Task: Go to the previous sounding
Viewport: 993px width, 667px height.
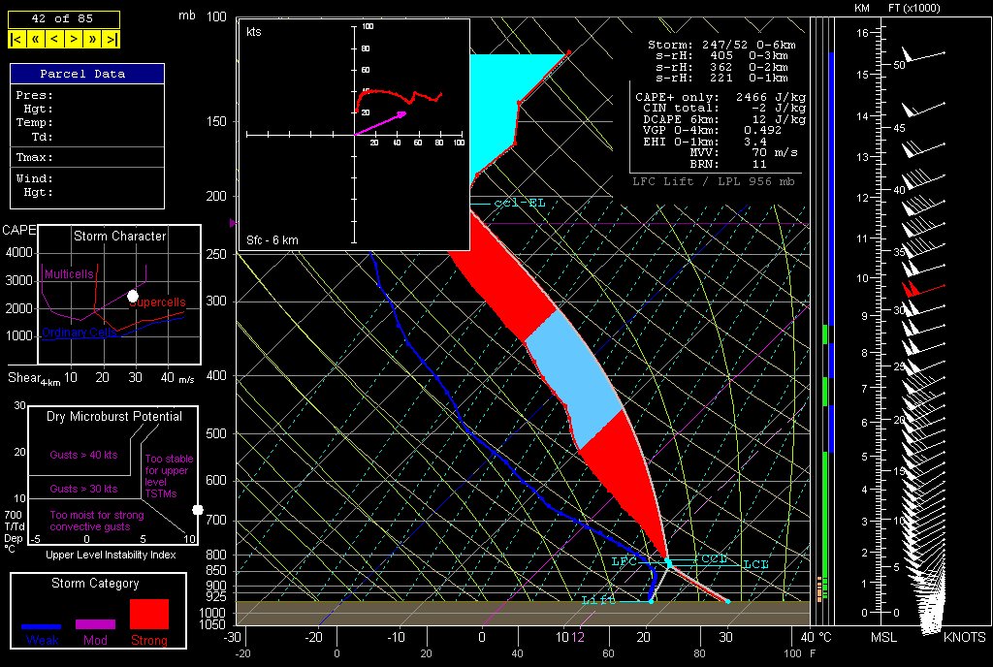Action: pos(54,39)
